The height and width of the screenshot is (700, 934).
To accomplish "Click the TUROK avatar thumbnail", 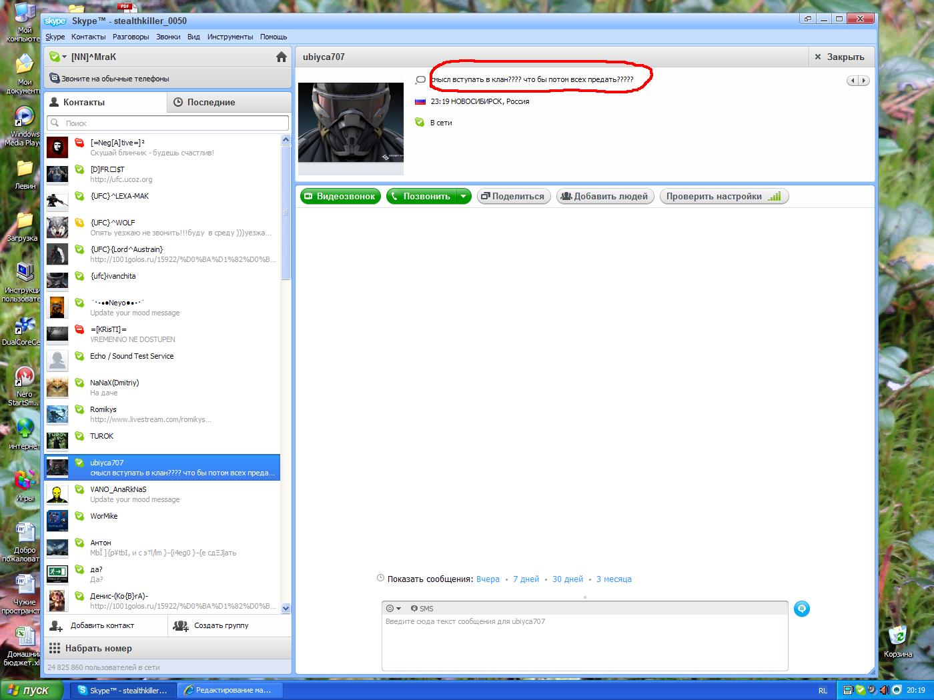I will 57,441.
